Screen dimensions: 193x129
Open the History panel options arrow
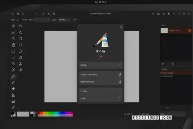[x=190, y=69]
